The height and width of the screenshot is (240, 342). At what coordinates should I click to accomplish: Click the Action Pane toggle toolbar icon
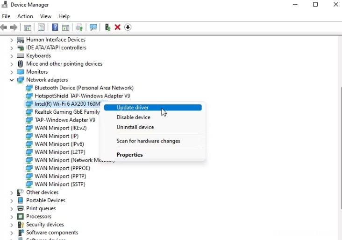pos(65,27)
